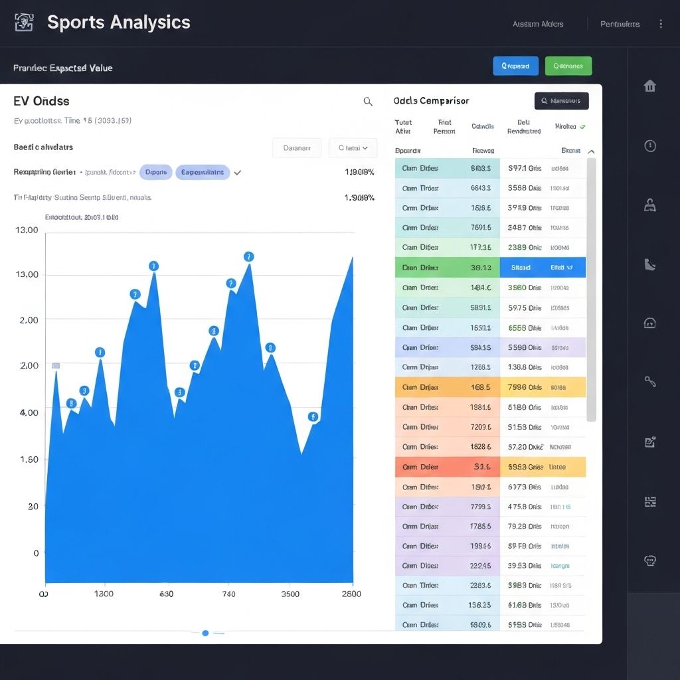Screen dimensions: 680x680
Task: Open the dropdown beside the Dana button
Action: (x=353, y=147)
